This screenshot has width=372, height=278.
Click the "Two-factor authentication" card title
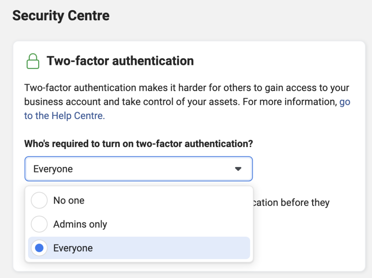pyautogui.click(x=120, y=61)
